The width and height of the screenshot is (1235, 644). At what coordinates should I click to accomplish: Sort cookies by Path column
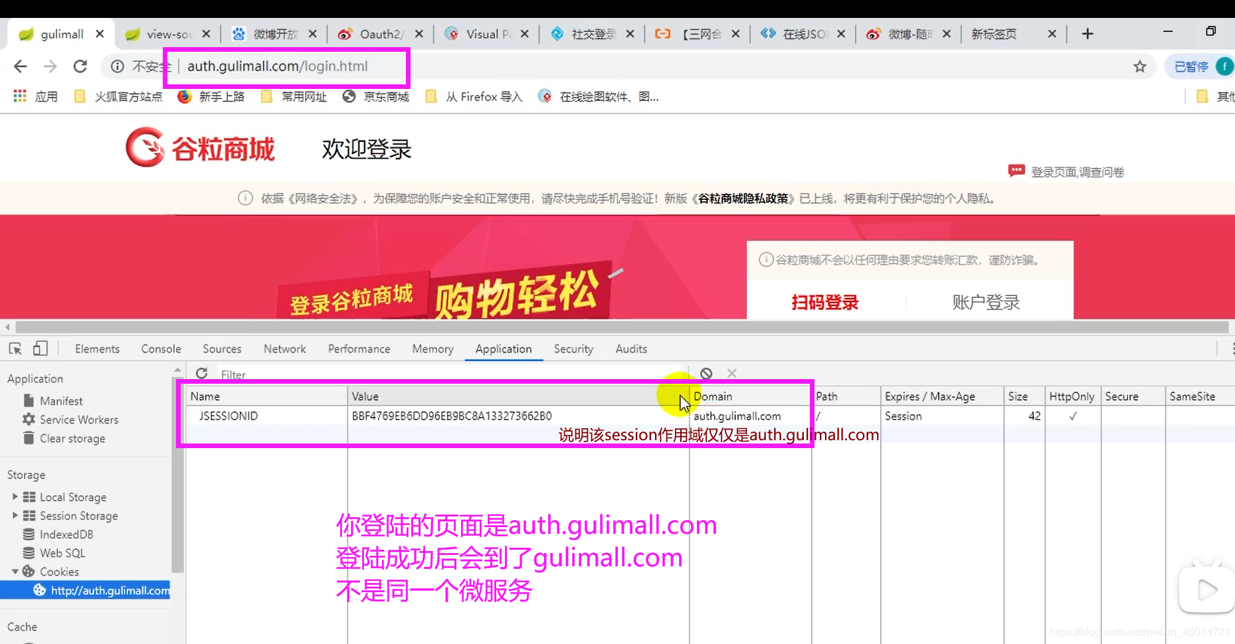tap(846, 396)
